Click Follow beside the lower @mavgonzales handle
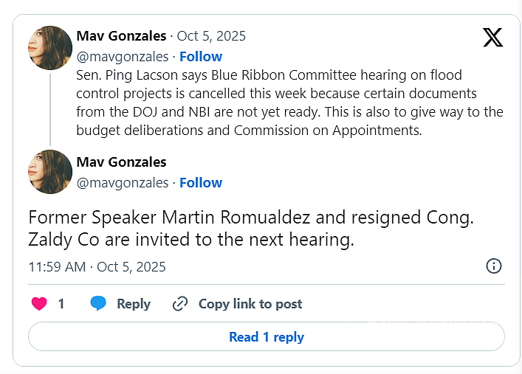The height and width of the screenshot is (374, 522). 201,183
